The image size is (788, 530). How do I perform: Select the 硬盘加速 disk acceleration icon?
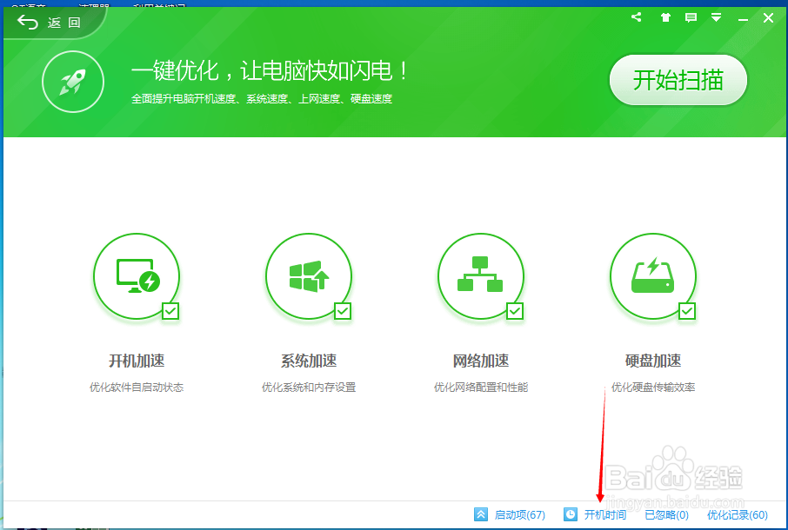pyautogui.click(x=653, y=275)
